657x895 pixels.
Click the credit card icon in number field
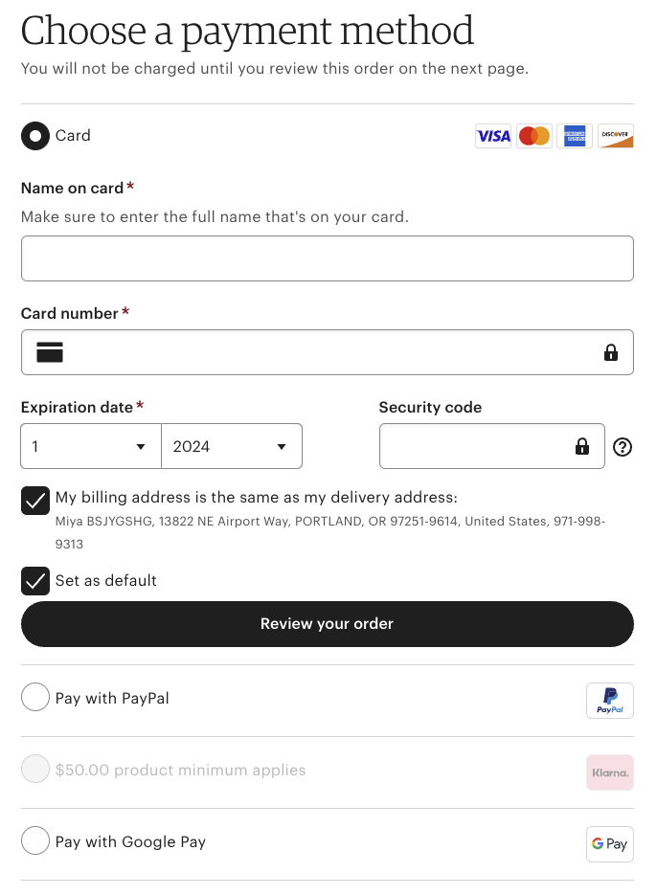50,352
